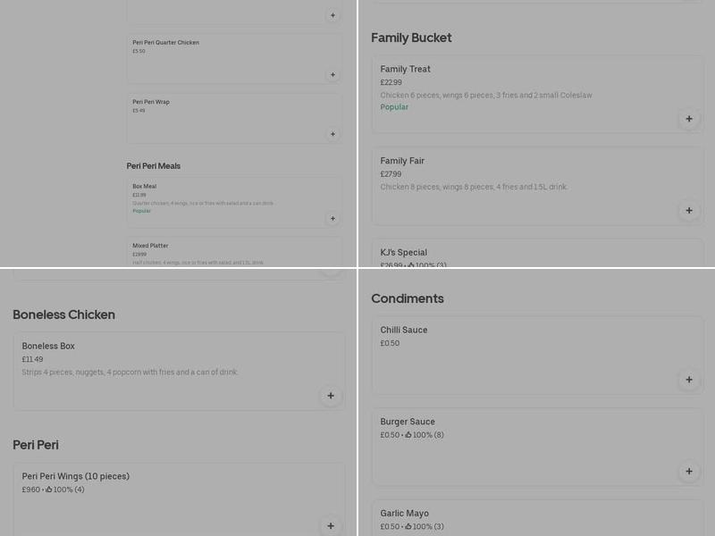The width and height of the screenshot is (715, 536).
Task: View the Peri Peri Wings (10 pieces) title
Action: (75, 476)
